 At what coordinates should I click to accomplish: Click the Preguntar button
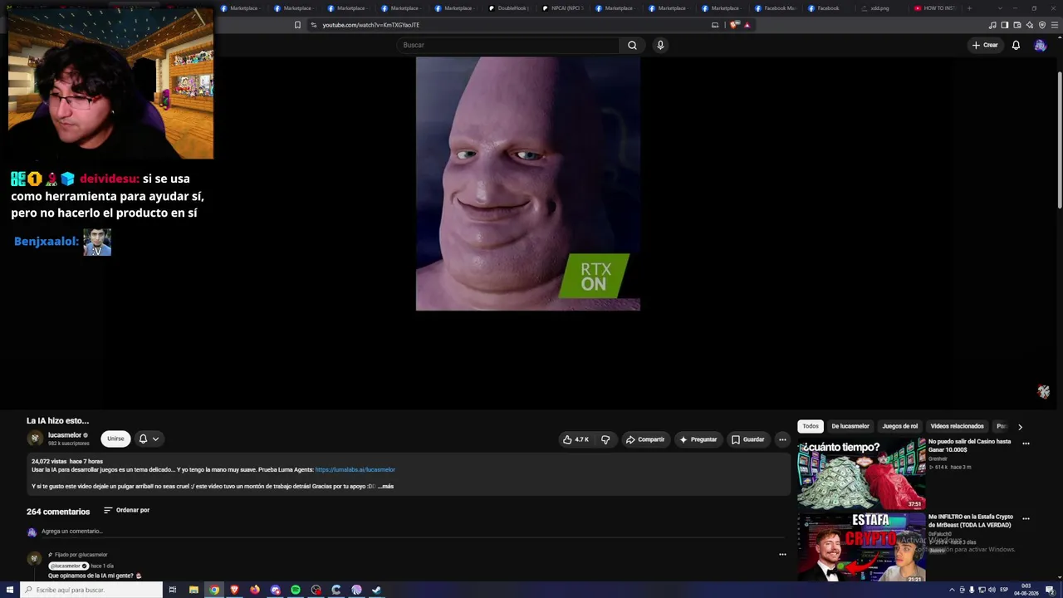(x=698, y=439)
